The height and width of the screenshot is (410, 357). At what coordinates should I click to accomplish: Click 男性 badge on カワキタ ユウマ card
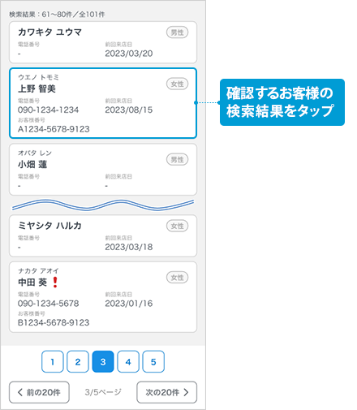coord(177,32)
